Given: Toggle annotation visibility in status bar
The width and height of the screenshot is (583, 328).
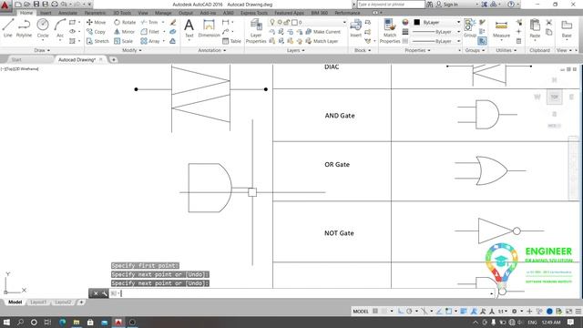Looking at the screenshot, I should point(474,311).
